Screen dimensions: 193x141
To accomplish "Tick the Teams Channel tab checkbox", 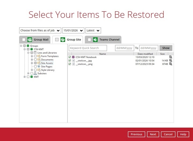I will pyautogui.click(x=89, y=40).
